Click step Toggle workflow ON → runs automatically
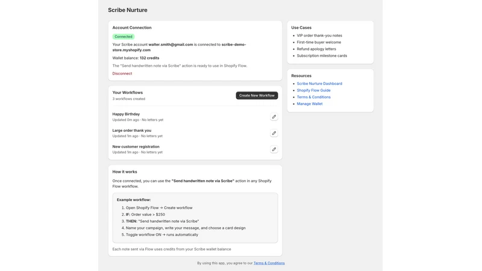This screenshot has height=271, width=482. click(162, 235)
